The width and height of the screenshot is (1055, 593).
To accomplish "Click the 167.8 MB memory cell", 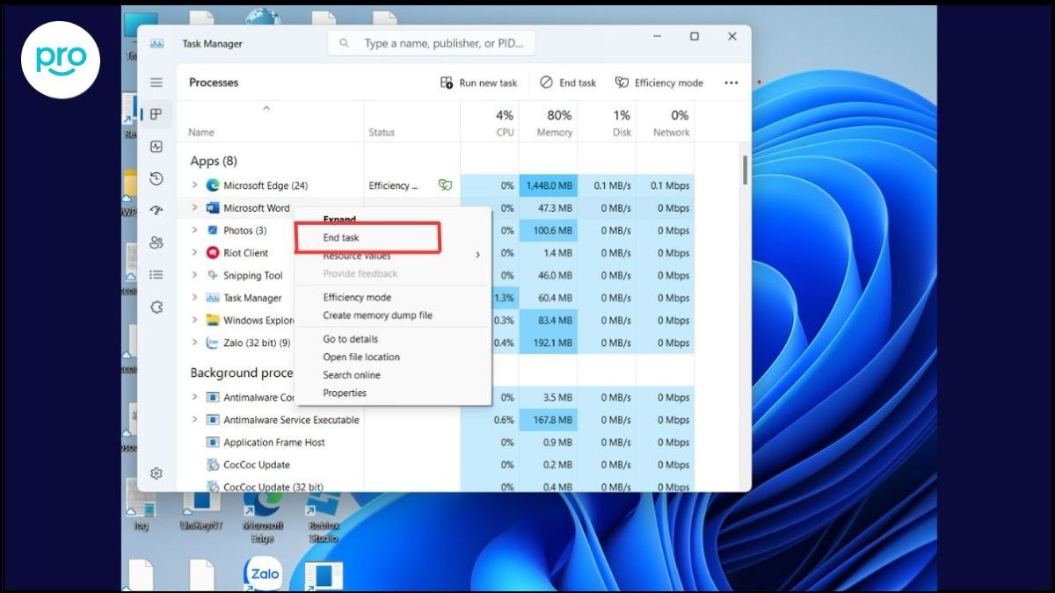I will [549, 420].
